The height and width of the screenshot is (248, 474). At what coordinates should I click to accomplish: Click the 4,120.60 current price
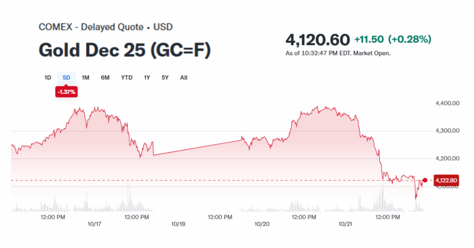pyautogui.click(x=318, y=39)
